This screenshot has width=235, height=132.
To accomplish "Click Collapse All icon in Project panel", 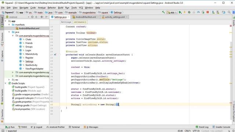I will click(36, 17).
